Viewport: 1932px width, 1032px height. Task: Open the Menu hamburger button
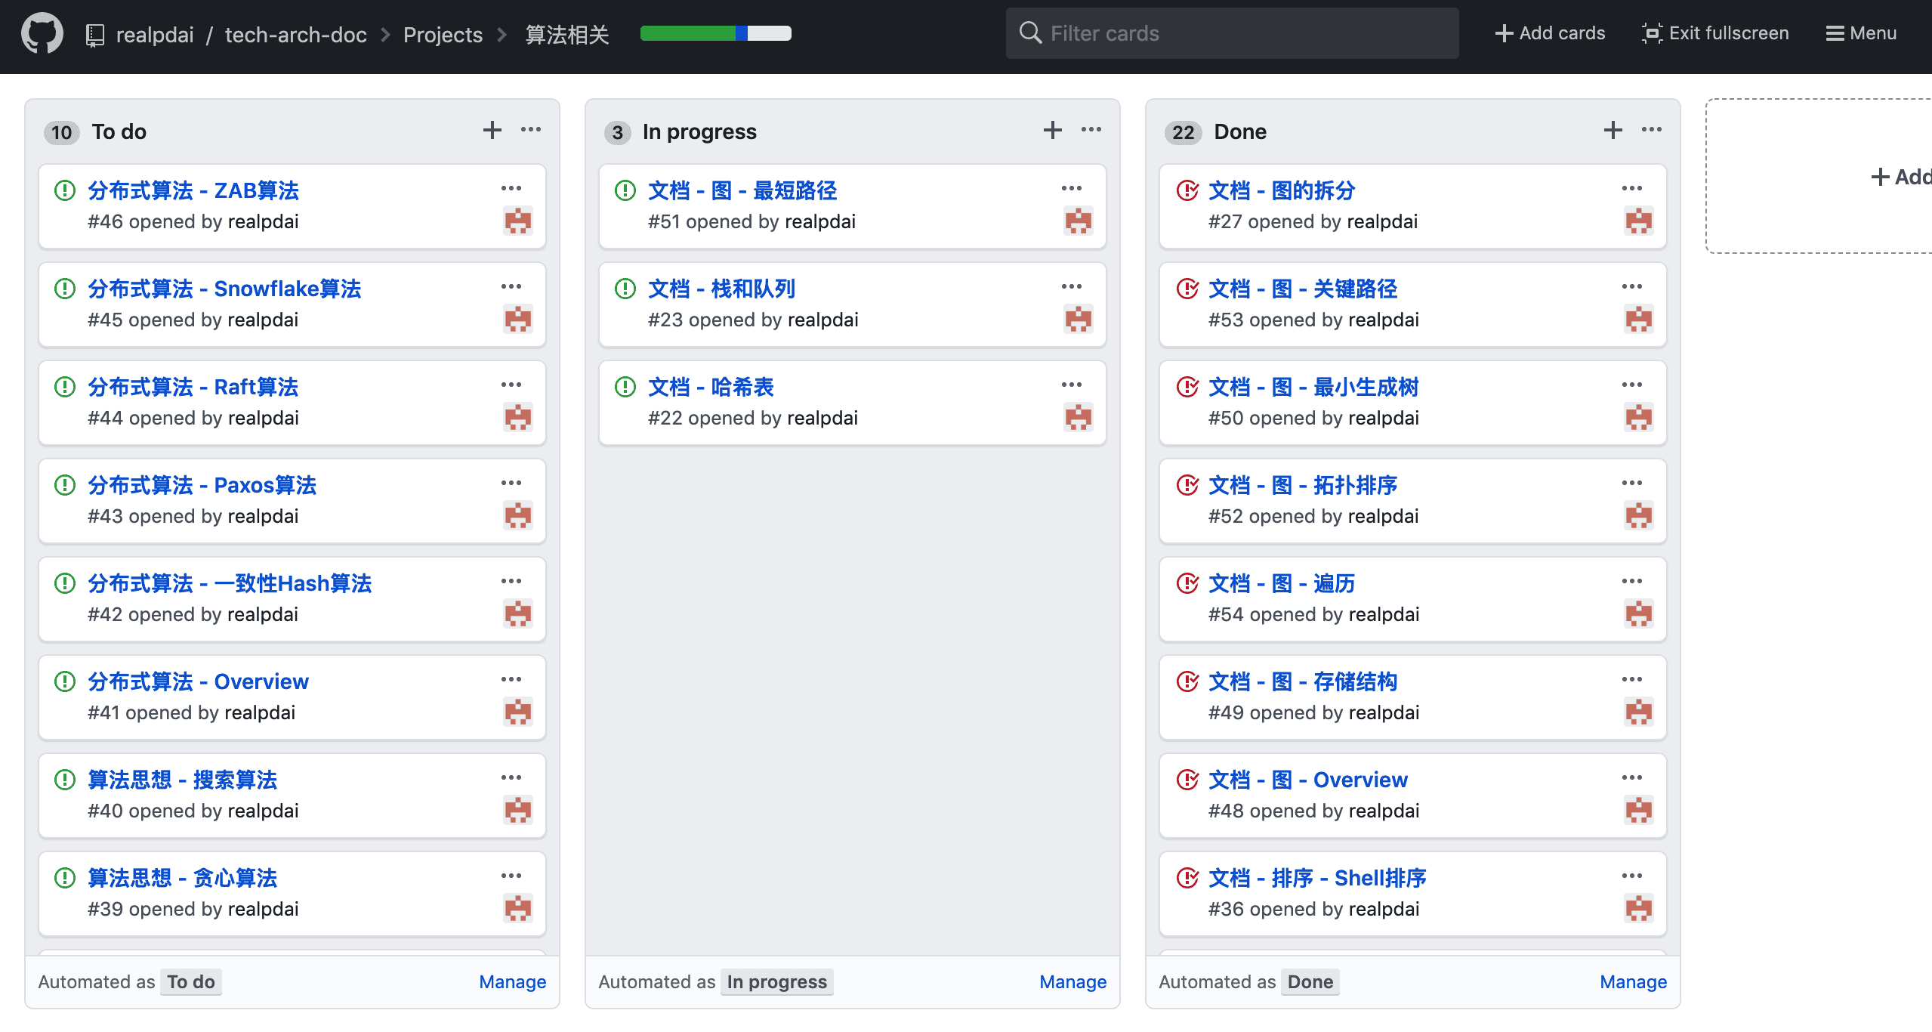1861,33
